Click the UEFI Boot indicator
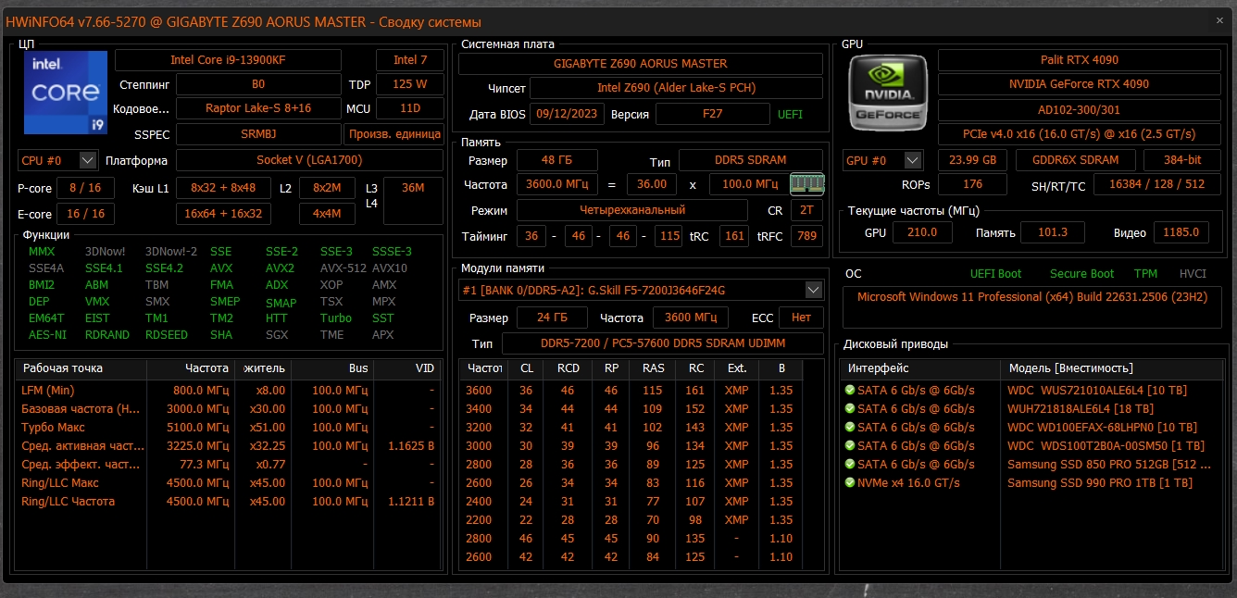The image size is (1237, 598). [995, 274]
